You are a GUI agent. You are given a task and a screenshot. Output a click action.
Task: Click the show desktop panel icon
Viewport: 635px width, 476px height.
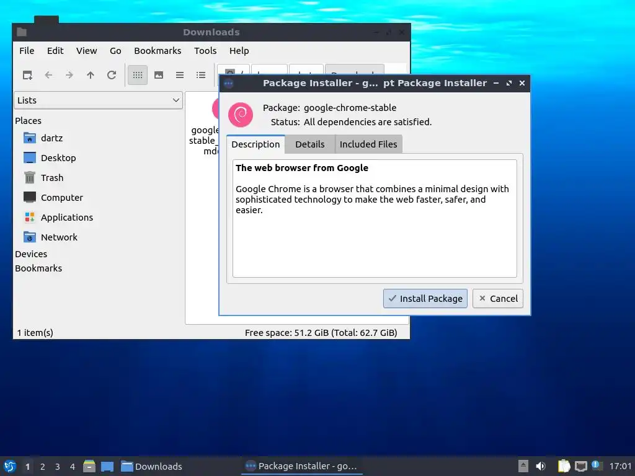[x=107, y=466]
